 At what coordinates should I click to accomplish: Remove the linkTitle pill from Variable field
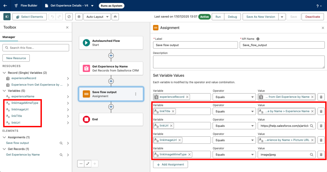173,111
